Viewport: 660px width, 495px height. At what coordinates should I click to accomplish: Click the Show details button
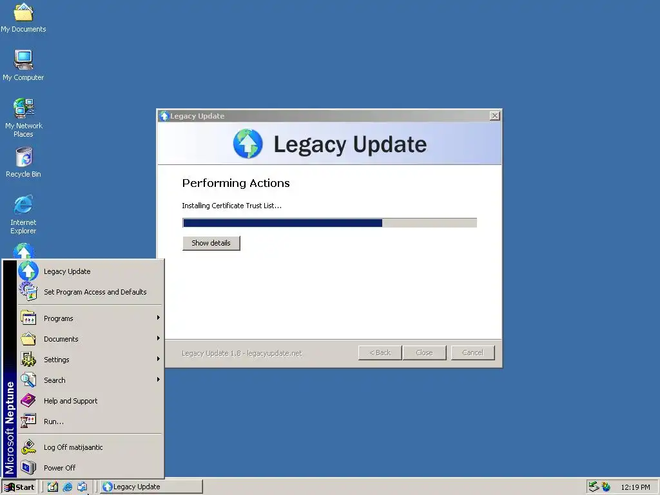[211, 243]
